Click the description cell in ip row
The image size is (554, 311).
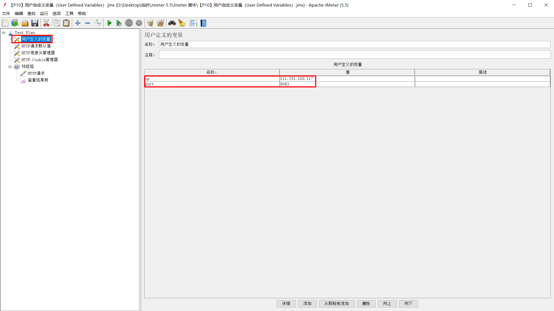pos(482,79)
